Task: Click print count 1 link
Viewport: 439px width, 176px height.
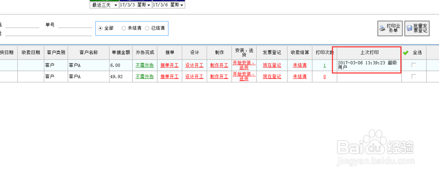Action: [x=324, y=65]
